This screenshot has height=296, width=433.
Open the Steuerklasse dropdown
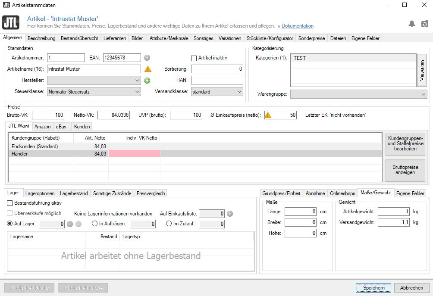(x=94, y=92)
